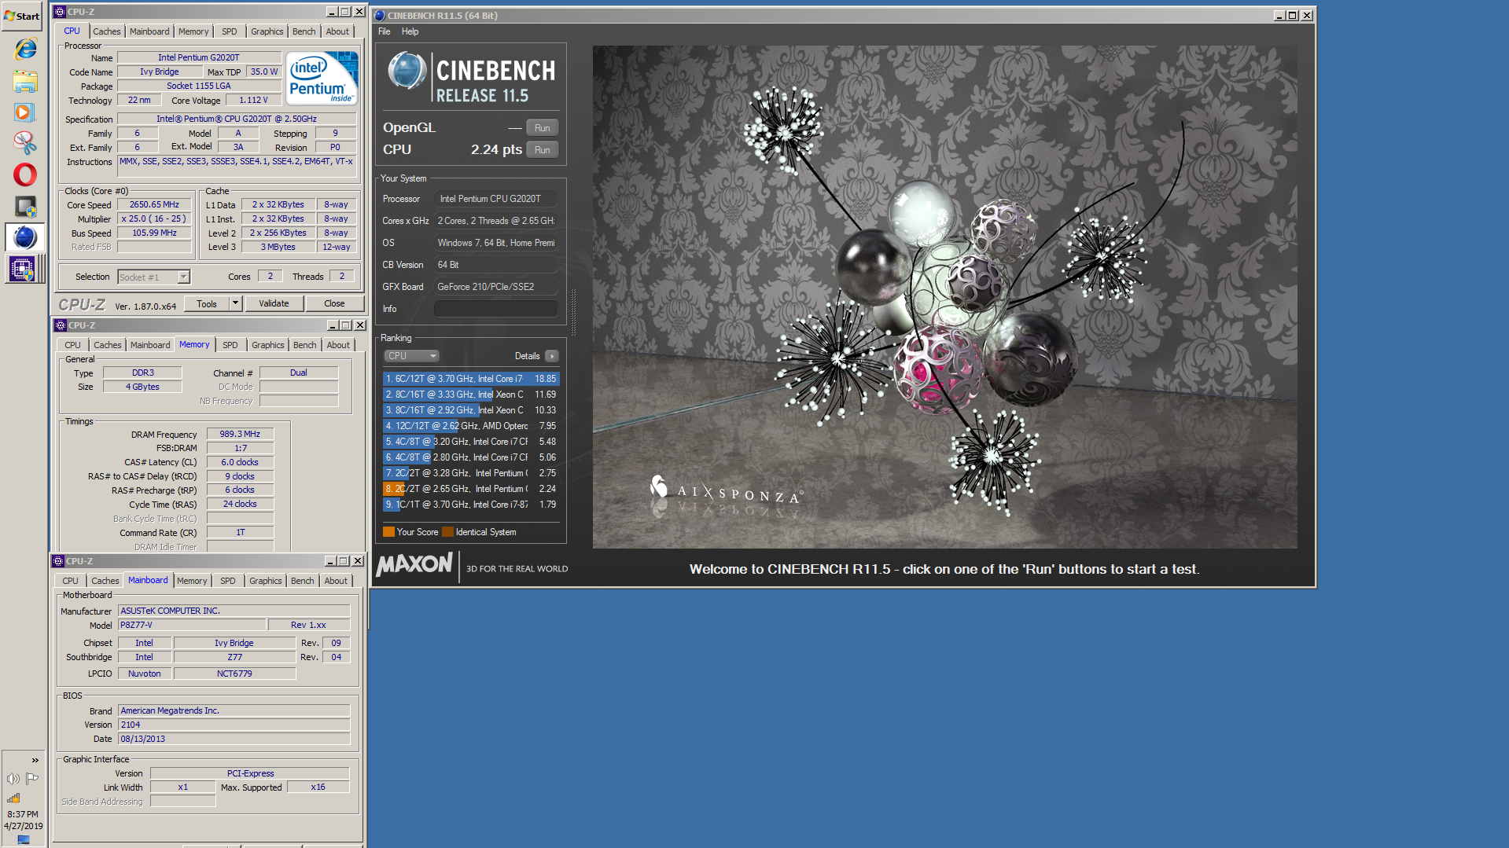Open About tab in the Mainboard CPU-Z window
This screenshot has height=848, width=1509.
tap(336, 581)
